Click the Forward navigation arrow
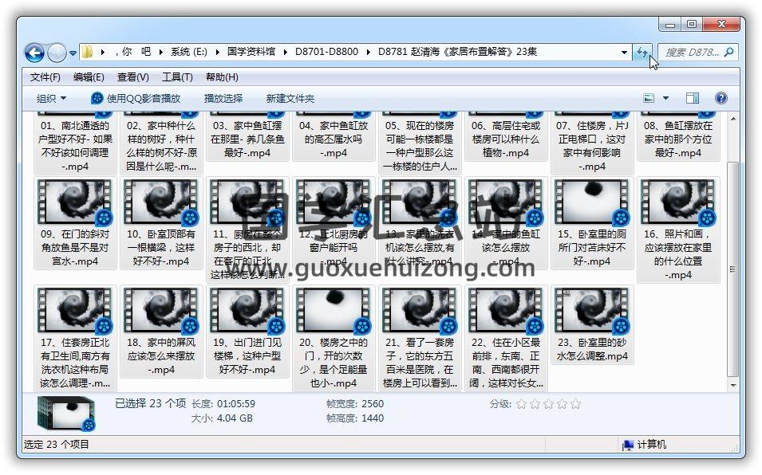Screen dimensions: 762x475 (57, 53)
